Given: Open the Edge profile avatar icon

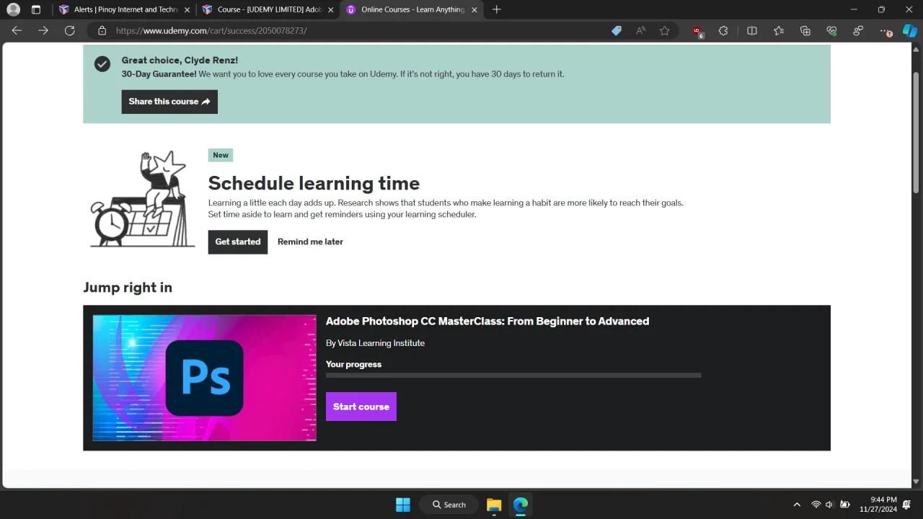Looking at the screenshot, I should click(13, 10).
